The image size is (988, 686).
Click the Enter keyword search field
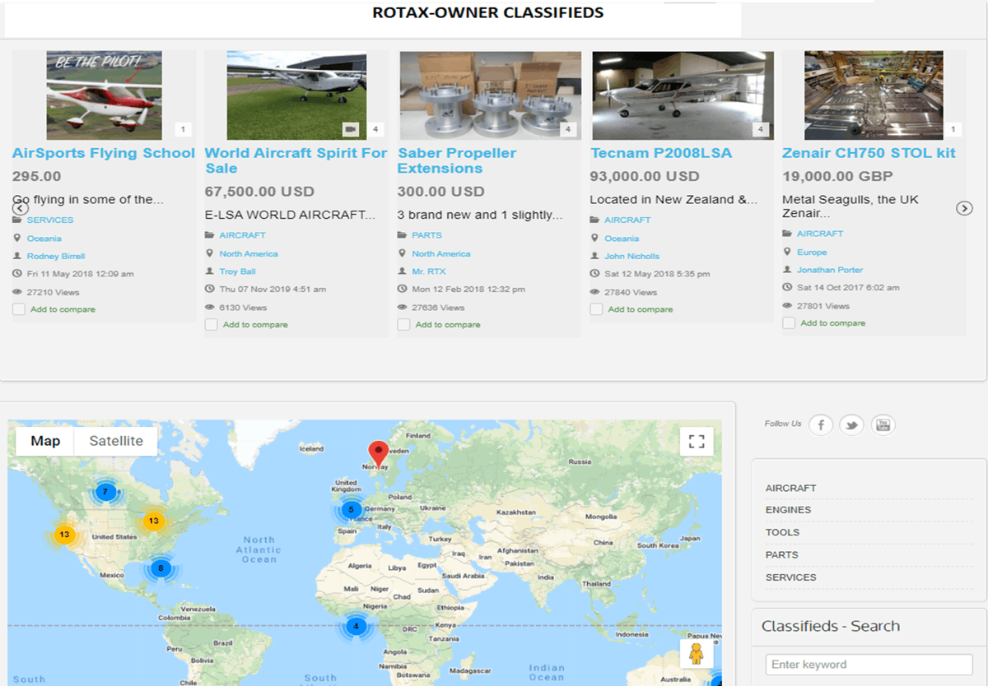pos(869,665)
